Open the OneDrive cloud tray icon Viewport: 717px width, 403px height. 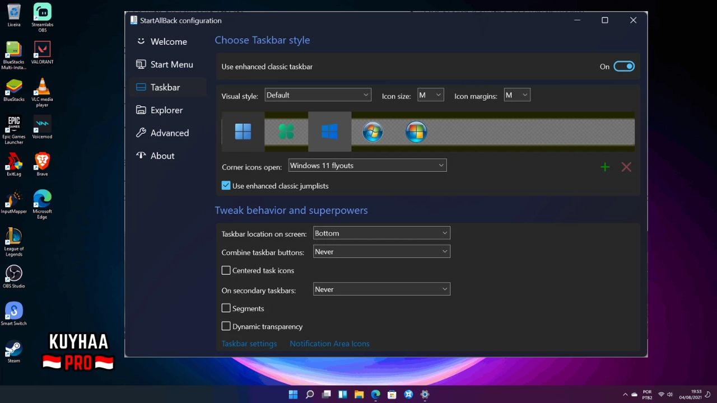pyautogui.click(x=635, y=395)
